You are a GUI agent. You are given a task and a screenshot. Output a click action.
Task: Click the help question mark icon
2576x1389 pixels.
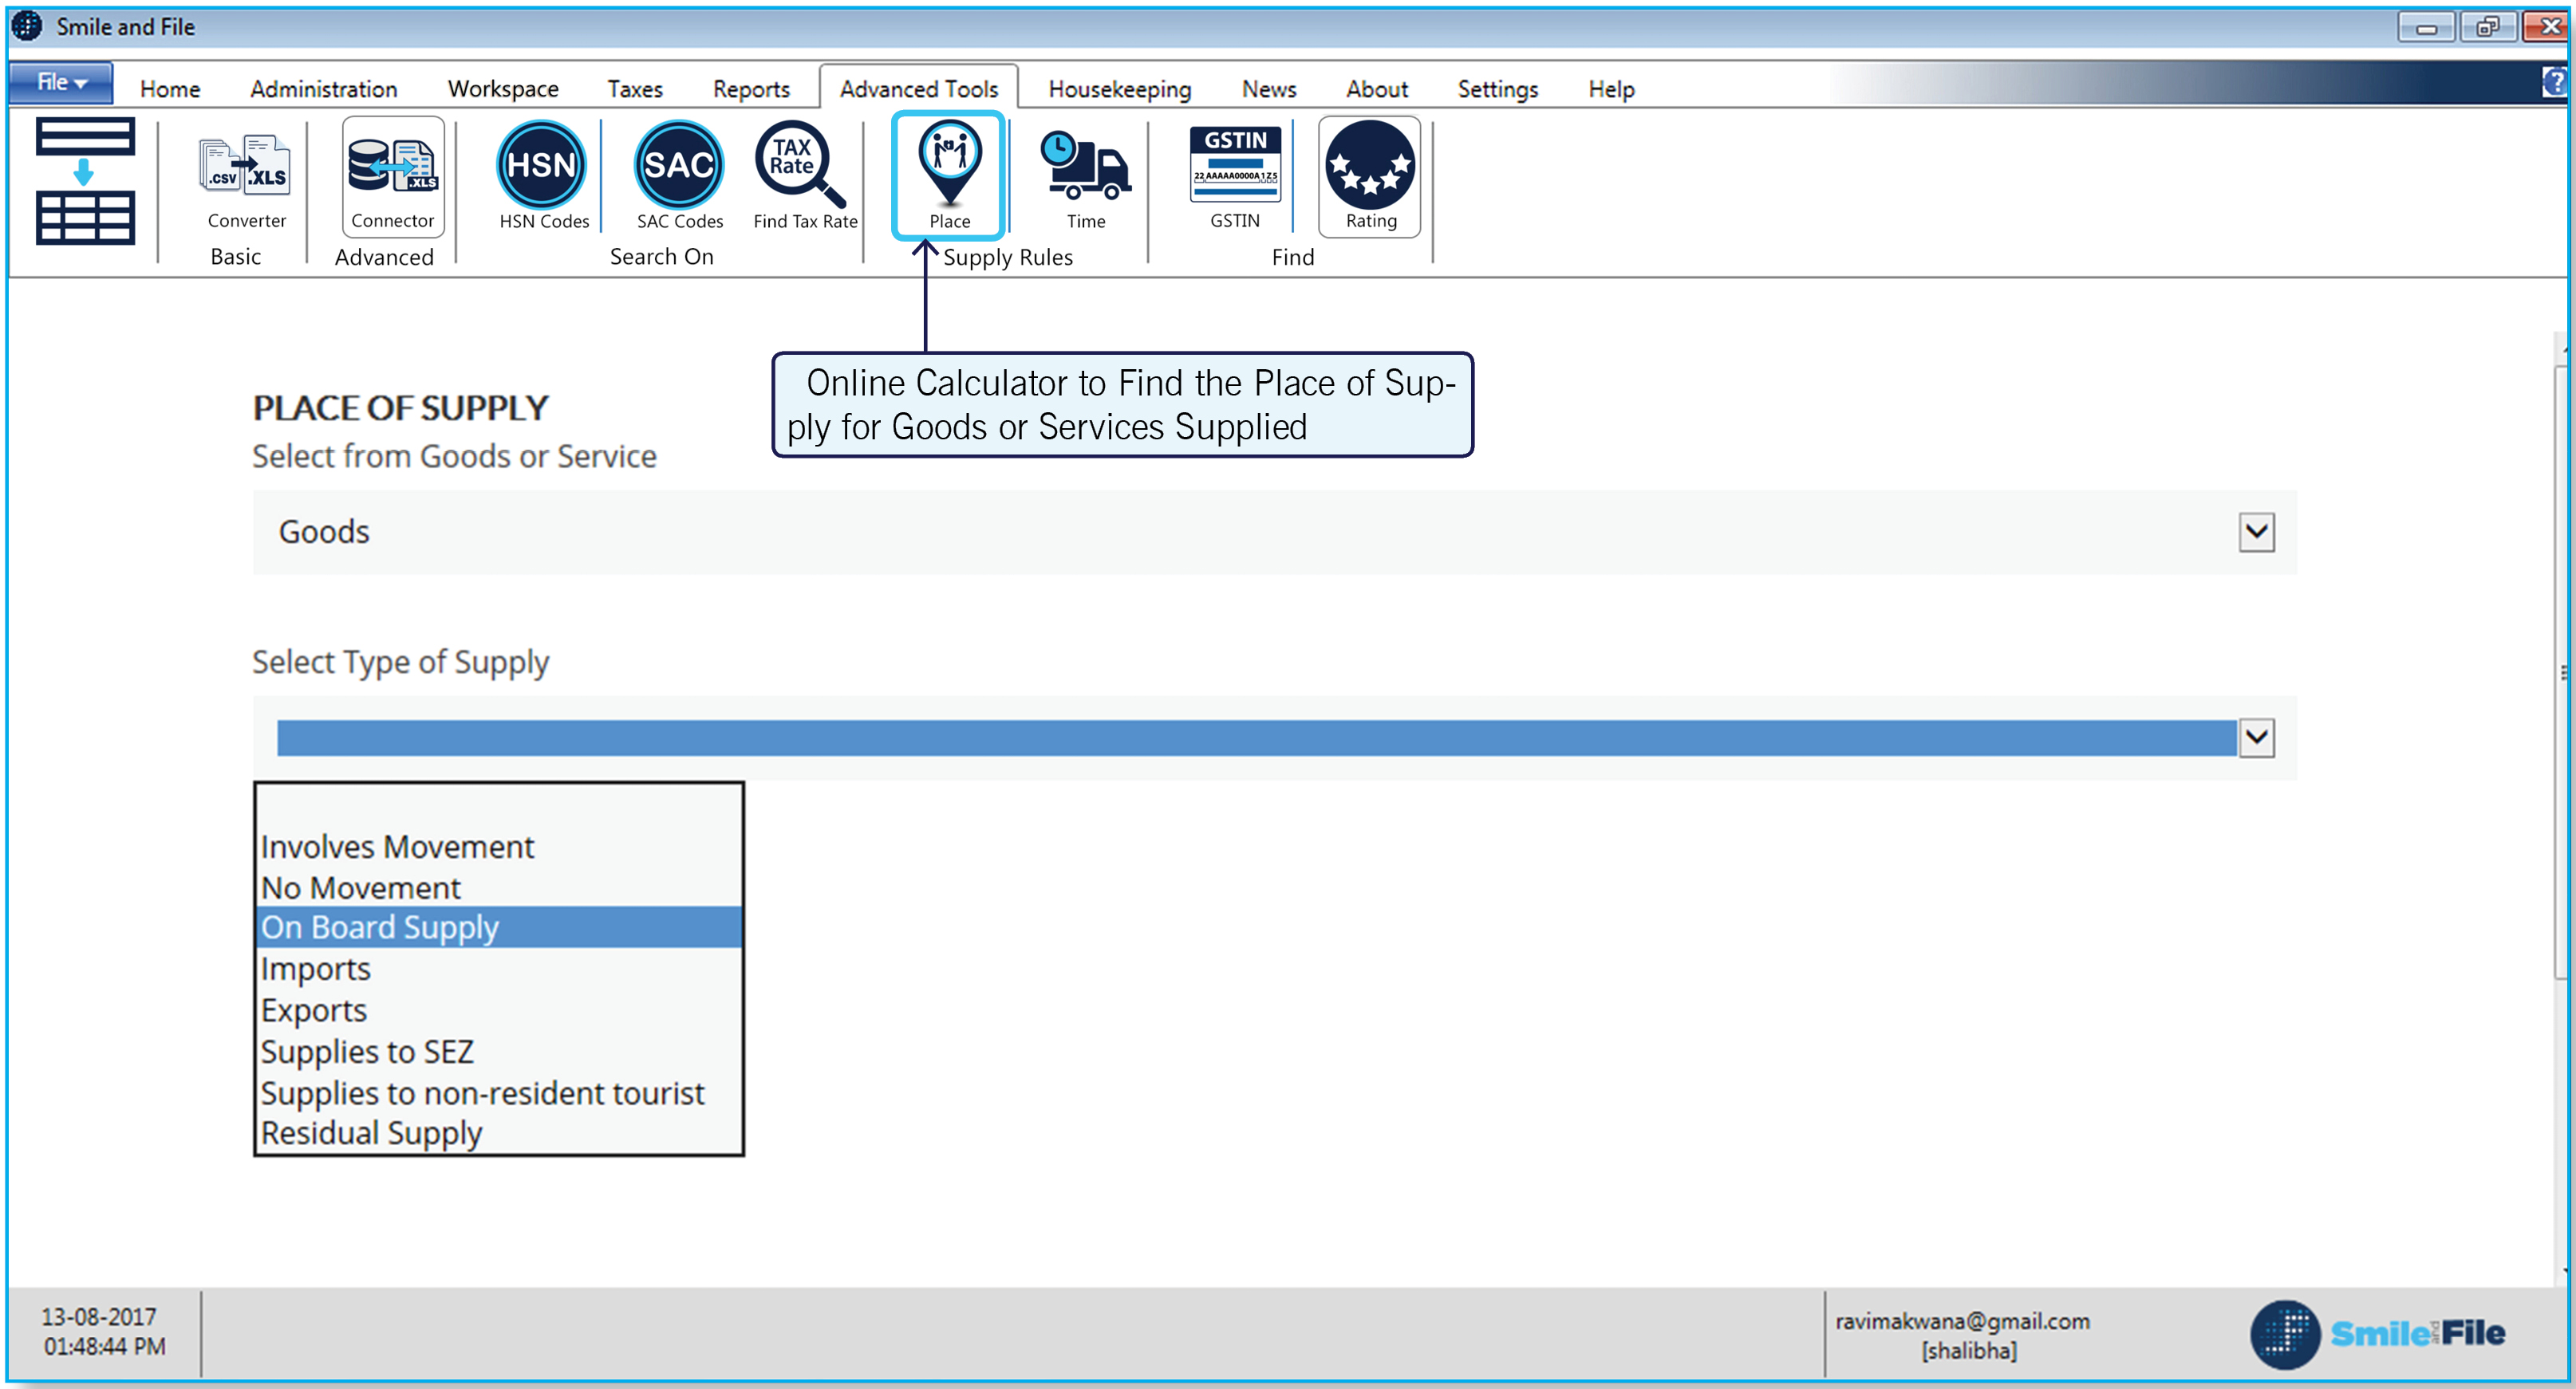(2554, 83)
